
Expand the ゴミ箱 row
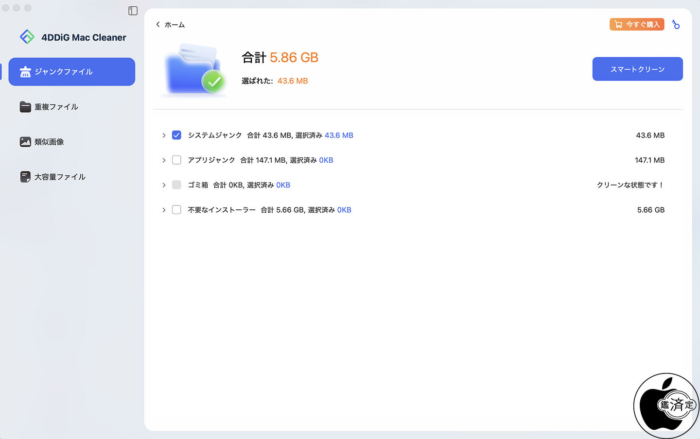click(164, 185)
